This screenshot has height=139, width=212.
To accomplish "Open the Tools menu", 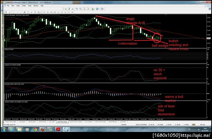I will click(30, 6).
